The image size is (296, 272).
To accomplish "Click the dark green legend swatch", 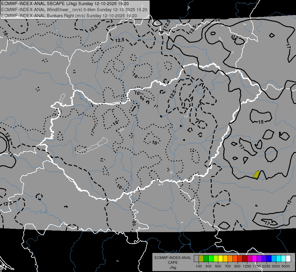I will click(206, 259).
